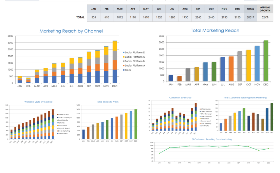Click Social Platform D legend entry

[134, 53]
